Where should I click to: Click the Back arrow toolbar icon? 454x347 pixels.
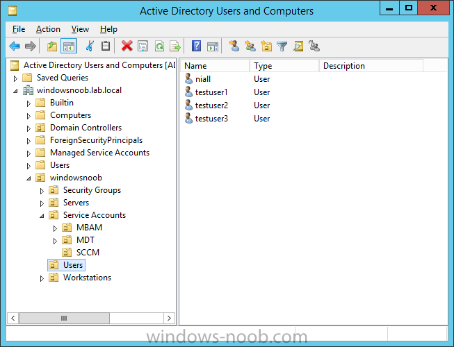coord(15,46)
